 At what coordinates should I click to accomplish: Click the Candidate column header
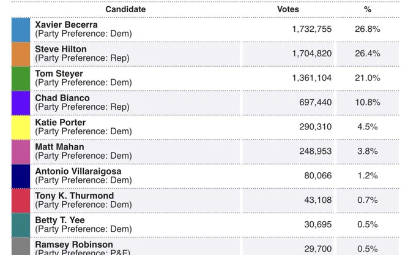click(125, 9)
